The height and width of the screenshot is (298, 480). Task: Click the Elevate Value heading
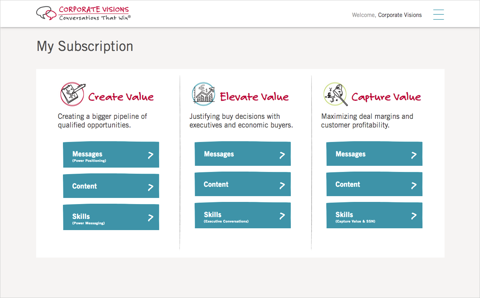pyautogui.click(x=254, y=97)
